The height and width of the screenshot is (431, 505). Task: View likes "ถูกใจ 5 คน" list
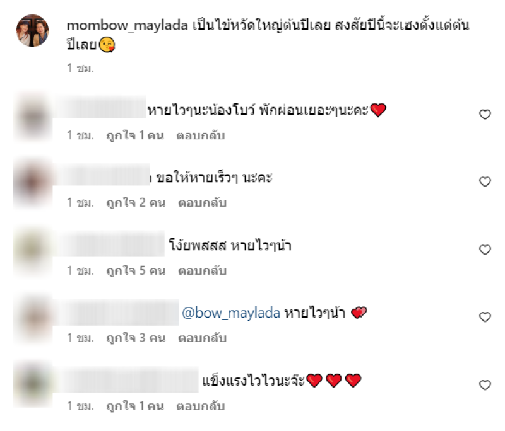tap(136, 271)
